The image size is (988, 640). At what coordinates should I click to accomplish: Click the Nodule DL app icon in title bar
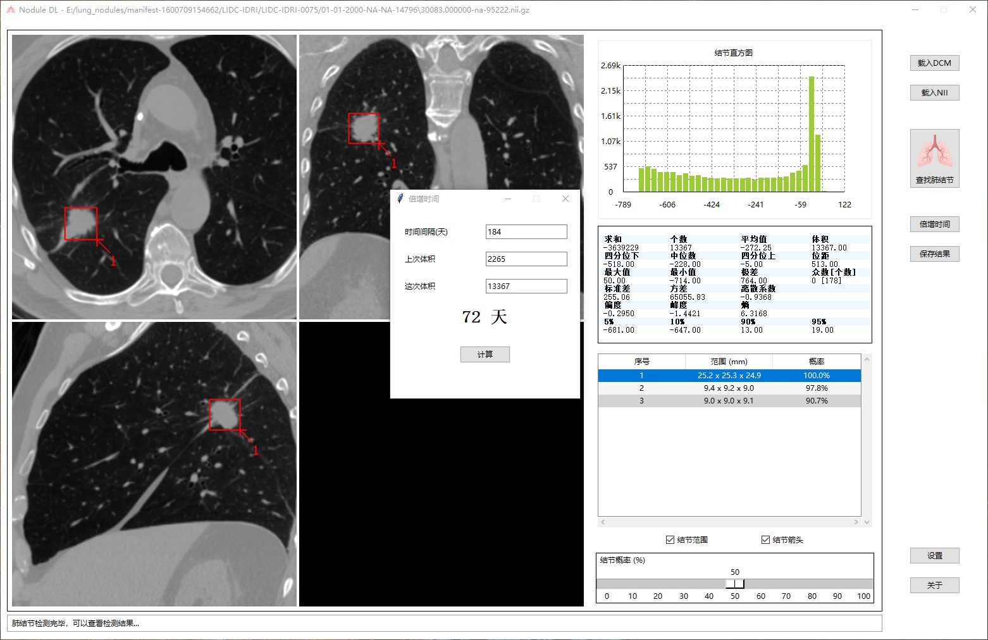tap(10, 10)
